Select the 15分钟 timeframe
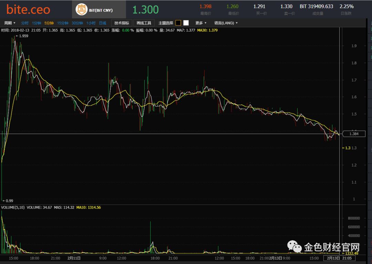The image size is (372, 264). tap(63, 23)
